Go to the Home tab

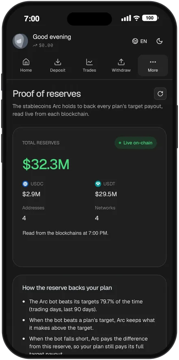(26, 66)
